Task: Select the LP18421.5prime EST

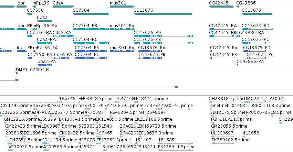Action: (x=136, y=102)
